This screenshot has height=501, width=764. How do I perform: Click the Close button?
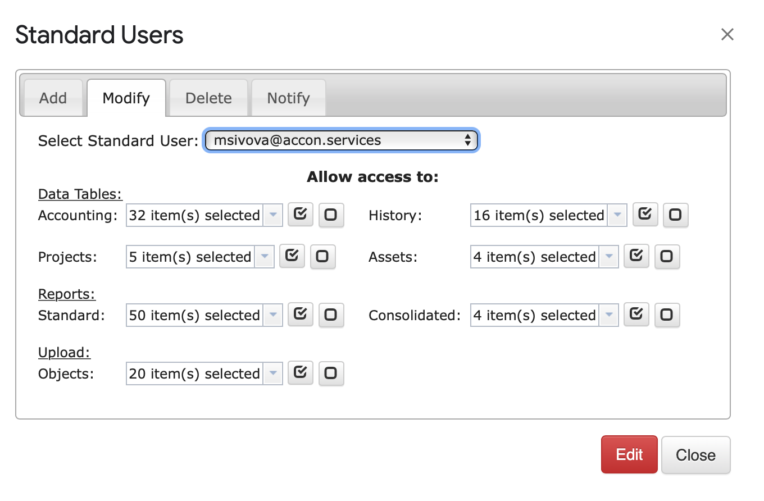696,455
